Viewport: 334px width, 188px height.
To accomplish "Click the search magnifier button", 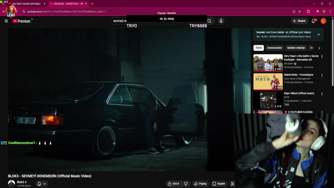I will coord(209,21).
